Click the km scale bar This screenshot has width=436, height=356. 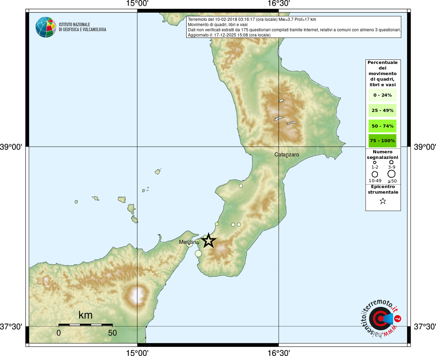[85, 325]
